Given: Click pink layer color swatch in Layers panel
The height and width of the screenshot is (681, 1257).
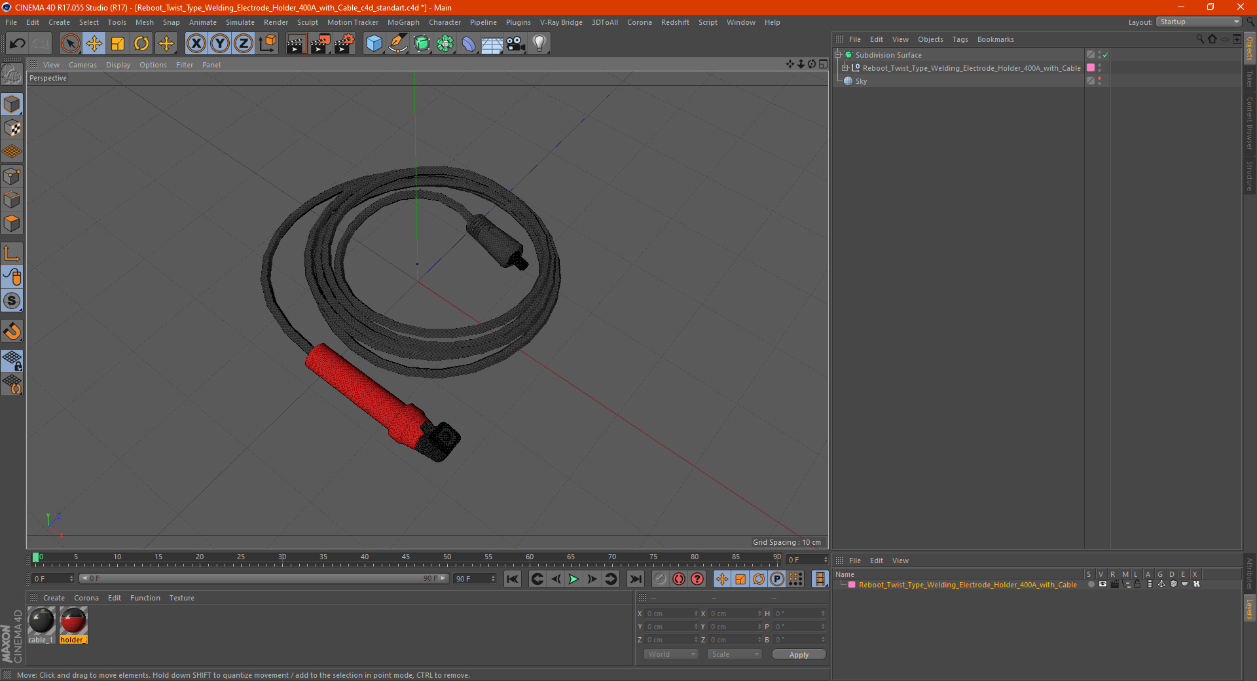Looking at the screenshot, I should click(x=852, y=585).
